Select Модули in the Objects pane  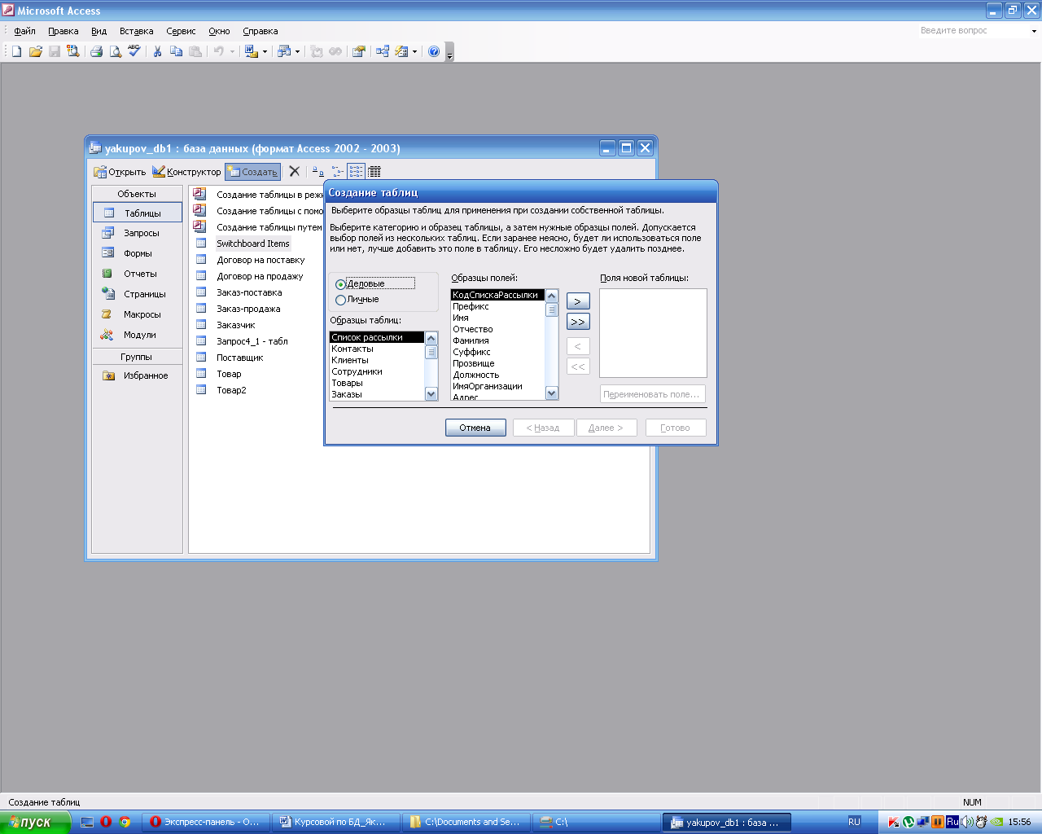[x=137, y=335]
